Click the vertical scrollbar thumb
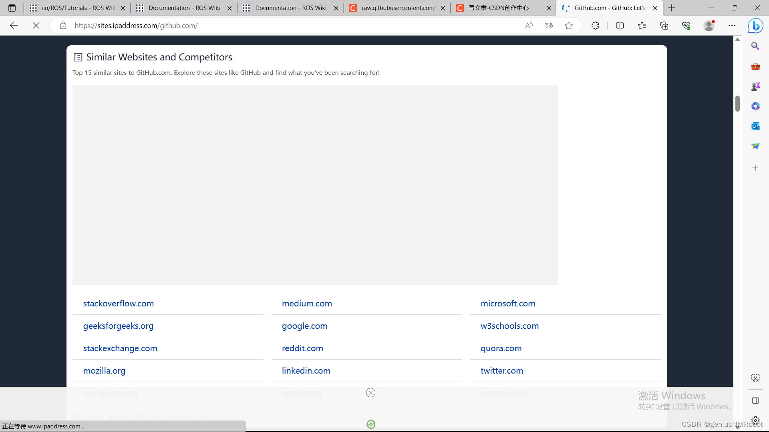Image resolution: width=769 pixels, height=432 pixels. 737,104
